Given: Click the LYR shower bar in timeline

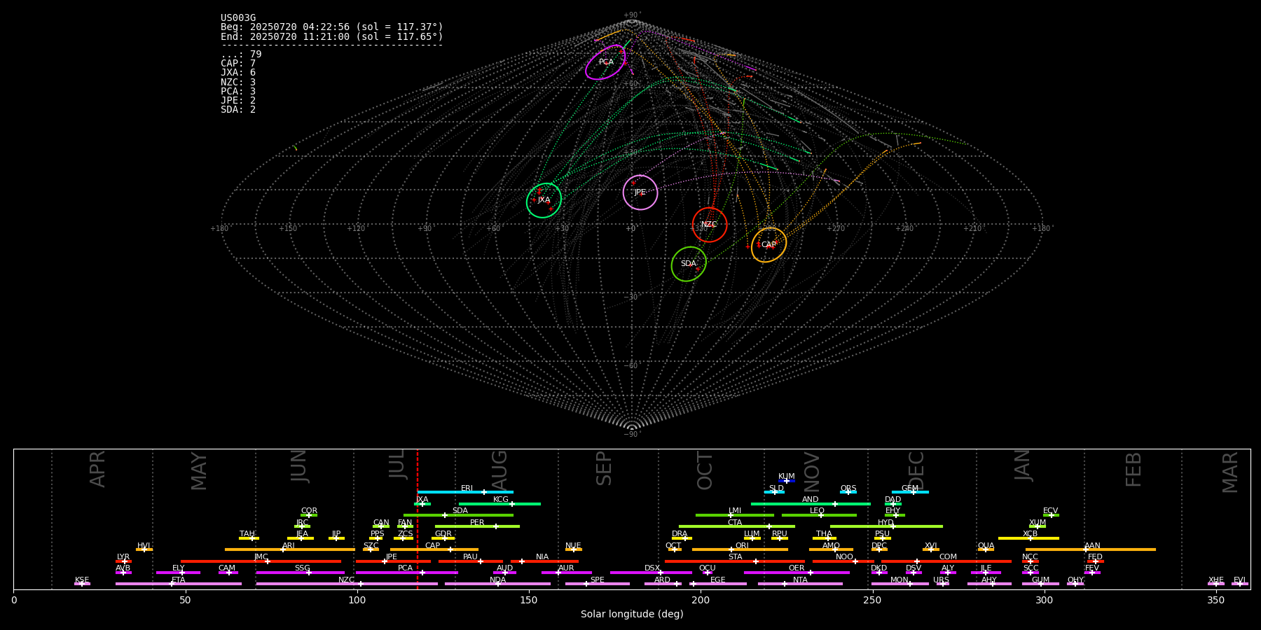Looking at the screenshot, I should 123,561.
